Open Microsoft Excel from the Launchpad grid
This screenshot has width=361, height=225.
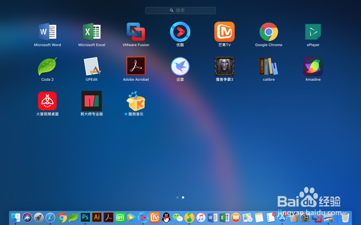click(x=92, y=32)
